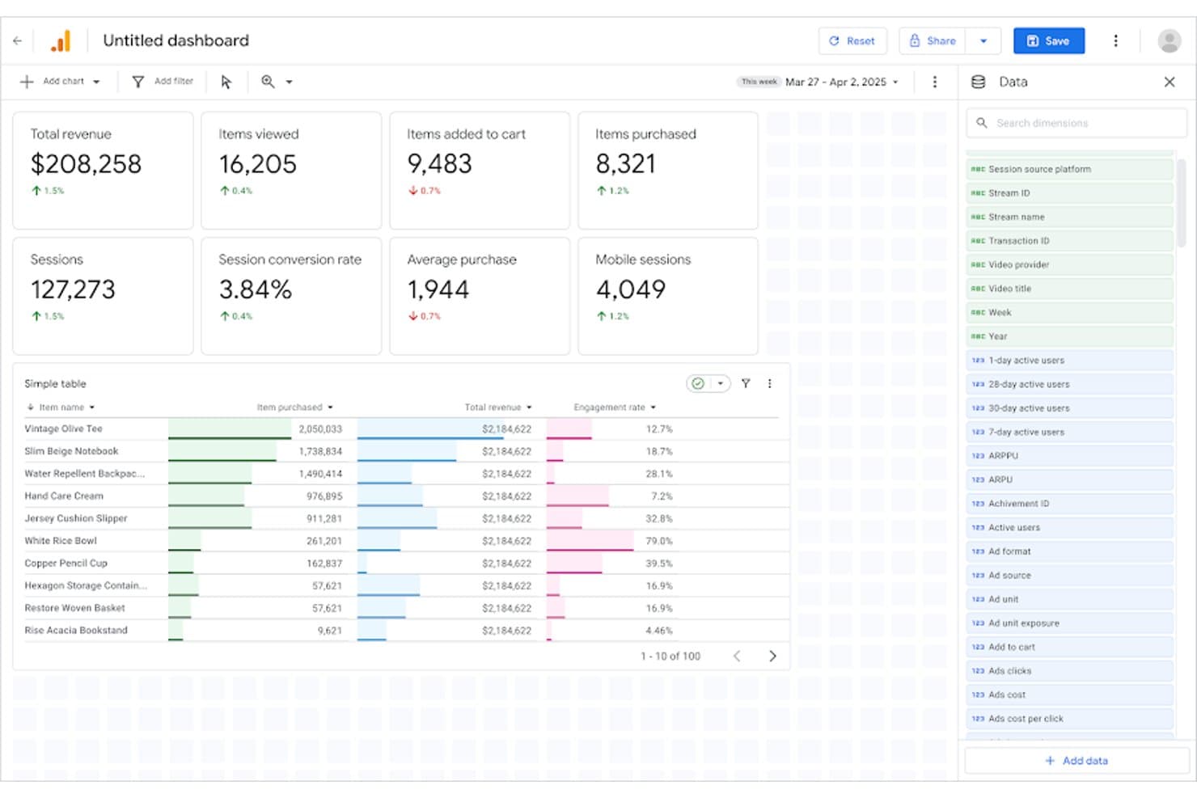This screenshot has width=1197, height=798.
Task: Expand the Add chart dropdown arrow
Action: click(96, 82)
